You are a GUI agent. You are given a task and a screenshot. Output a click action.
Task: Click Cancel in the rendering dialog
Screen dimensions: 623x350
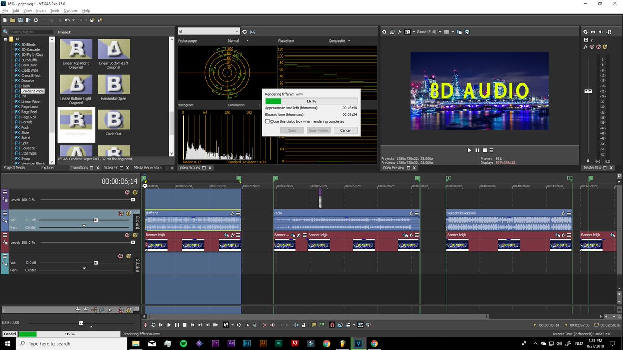(345, 130)
